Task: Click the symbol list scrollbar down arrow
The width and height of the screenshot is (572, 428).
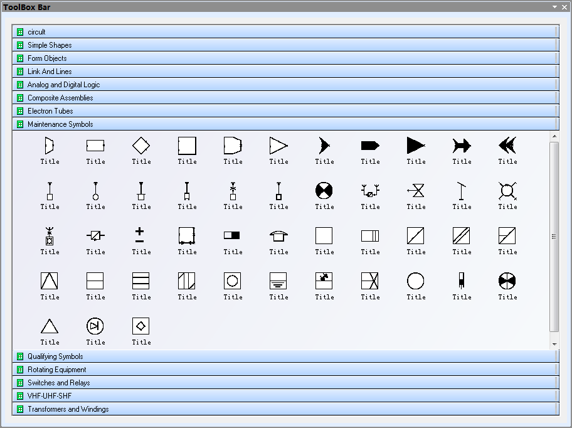Action: (554, 345)
